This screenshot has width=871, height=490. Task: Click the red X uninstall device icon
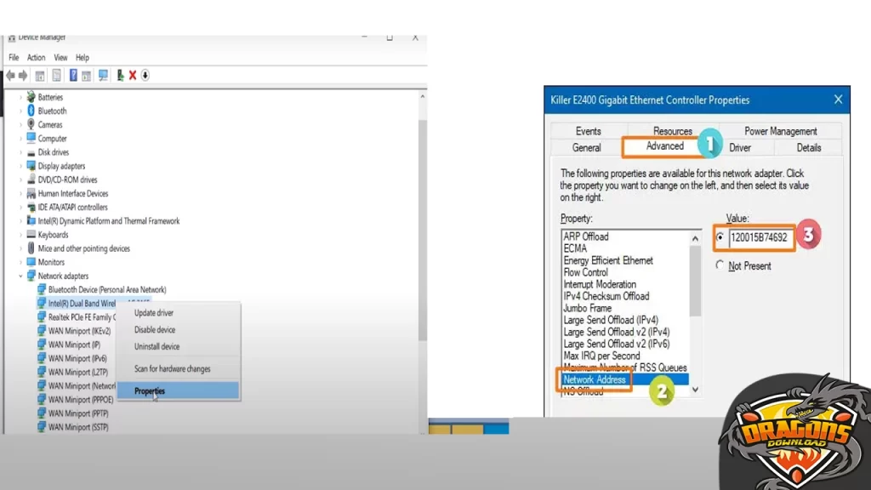point(133,76)
